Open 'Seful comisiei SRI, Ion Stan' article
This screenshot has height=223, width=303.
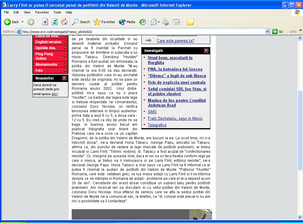(177, 91)
